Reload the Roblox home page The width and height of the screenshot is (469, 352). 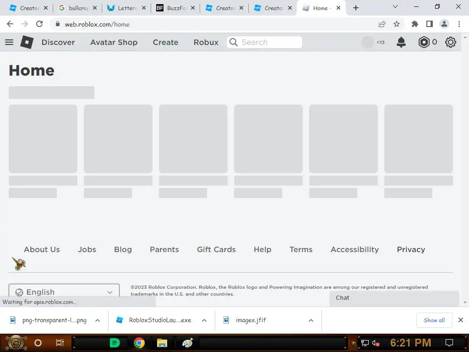pyautogui.click(x=39, y=24)
